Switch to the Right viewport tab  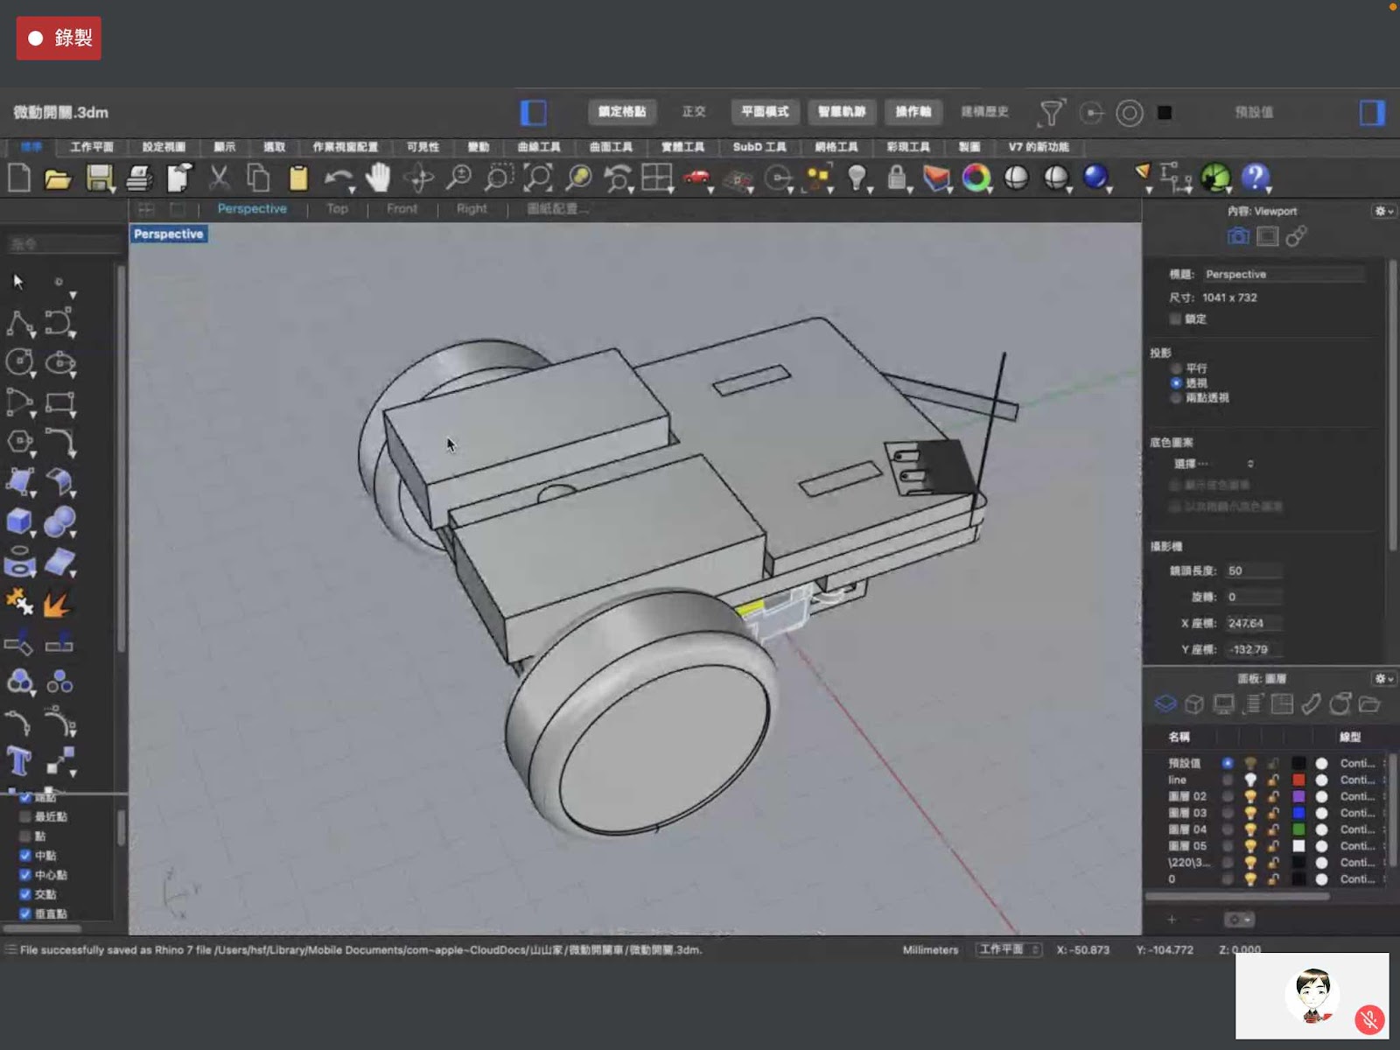472,208
